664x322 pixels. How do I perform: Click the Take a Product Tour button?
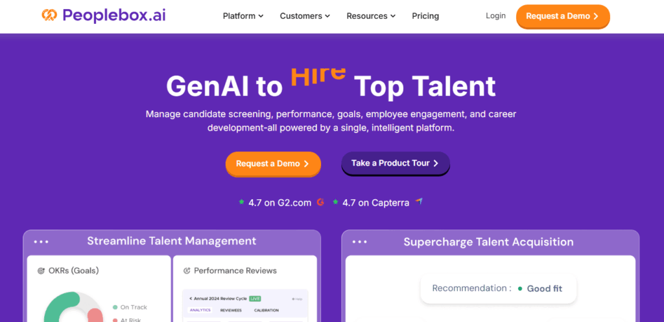pos(396,164)
